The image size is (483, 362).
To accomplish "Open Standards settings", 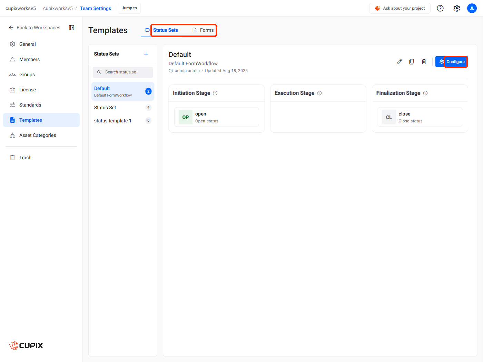I will [41, 105].
